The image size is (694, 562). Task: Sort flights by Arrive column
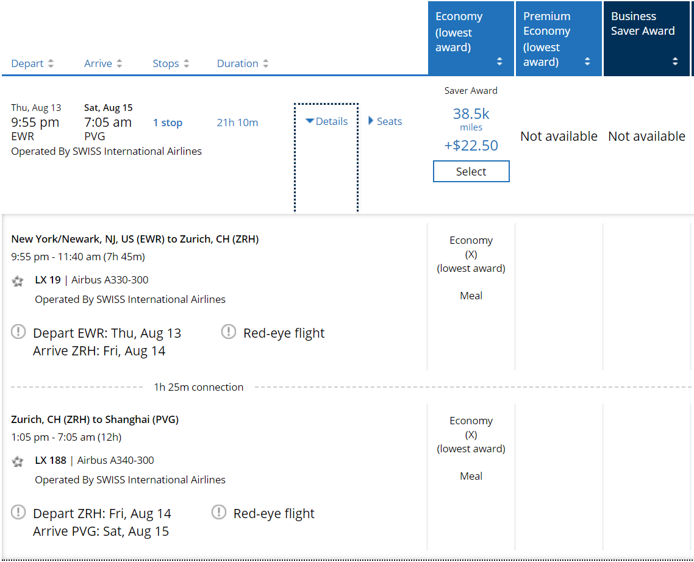[103, 63]
